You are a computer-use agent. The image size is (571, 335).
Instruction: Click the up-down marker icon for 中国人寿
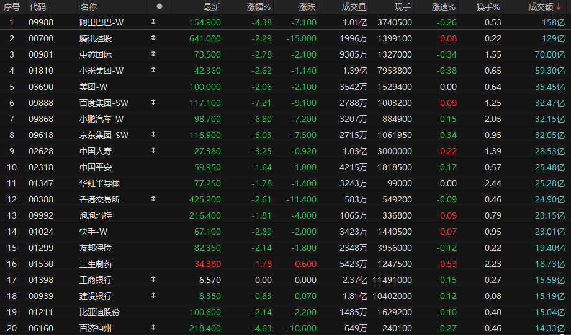coord(153,150)
